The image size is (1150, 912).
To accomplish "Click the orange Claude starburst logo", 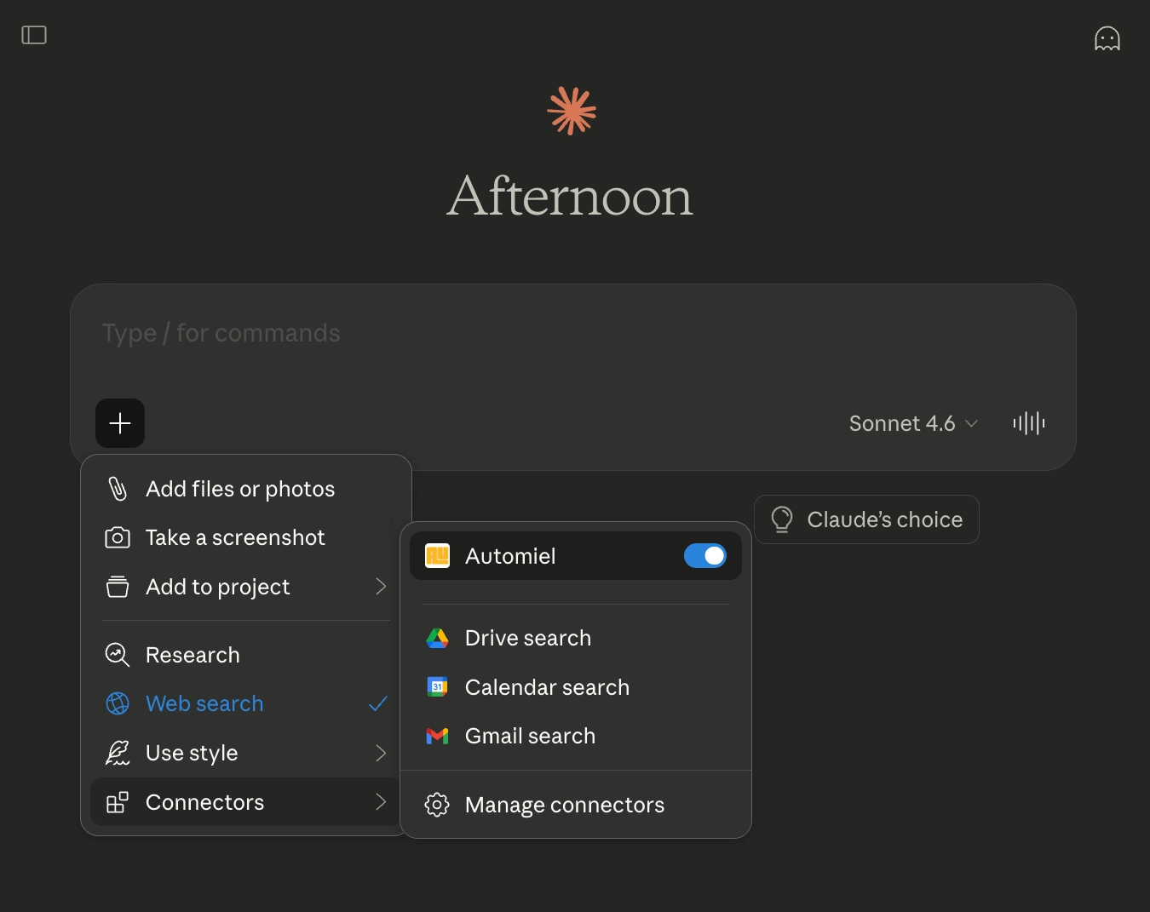I will click(x=572, y=111).
